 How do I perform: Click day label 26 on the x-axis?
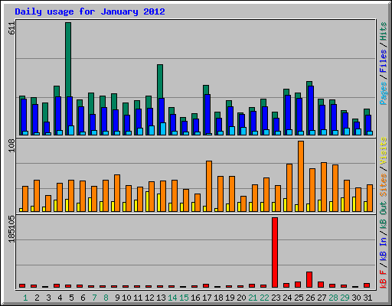pyautogui.click(x=310, y=298)
